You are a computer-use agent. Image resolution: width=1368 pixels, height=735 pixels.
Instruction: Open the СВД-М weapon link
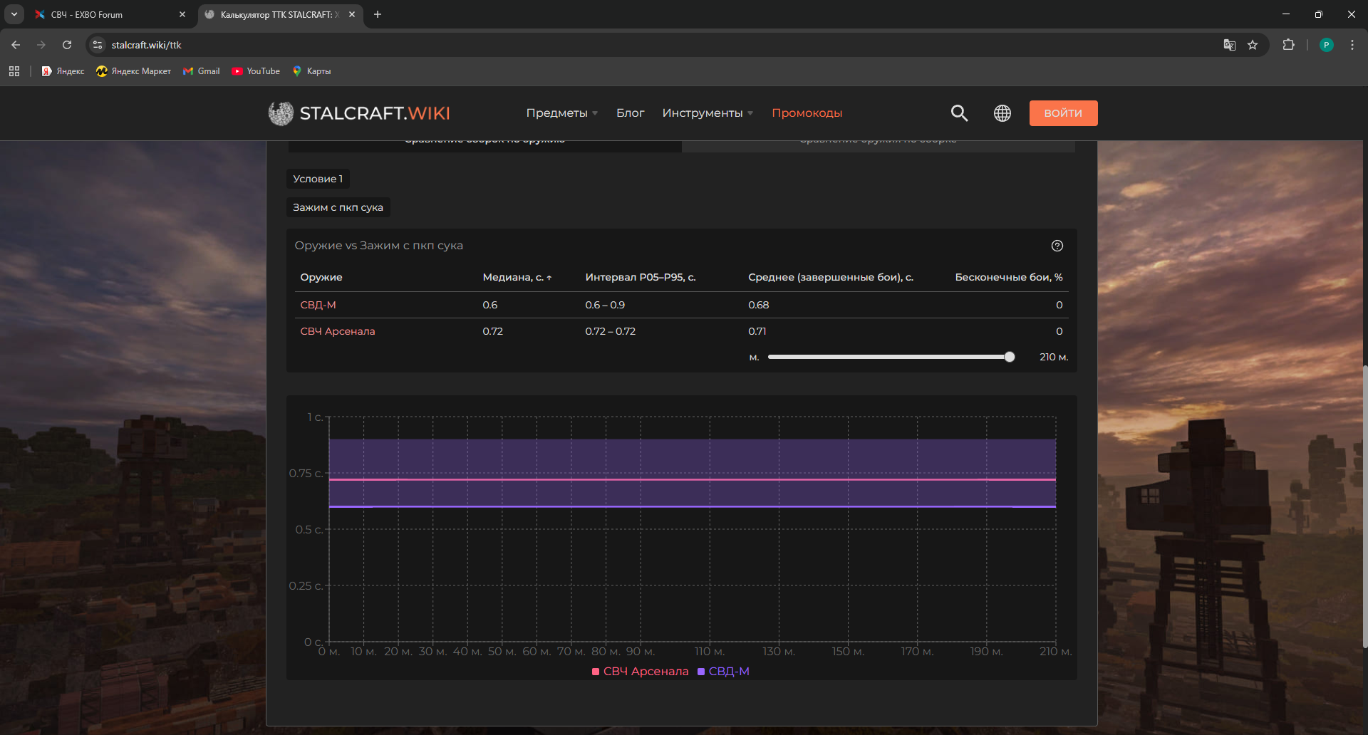point(318,305)
